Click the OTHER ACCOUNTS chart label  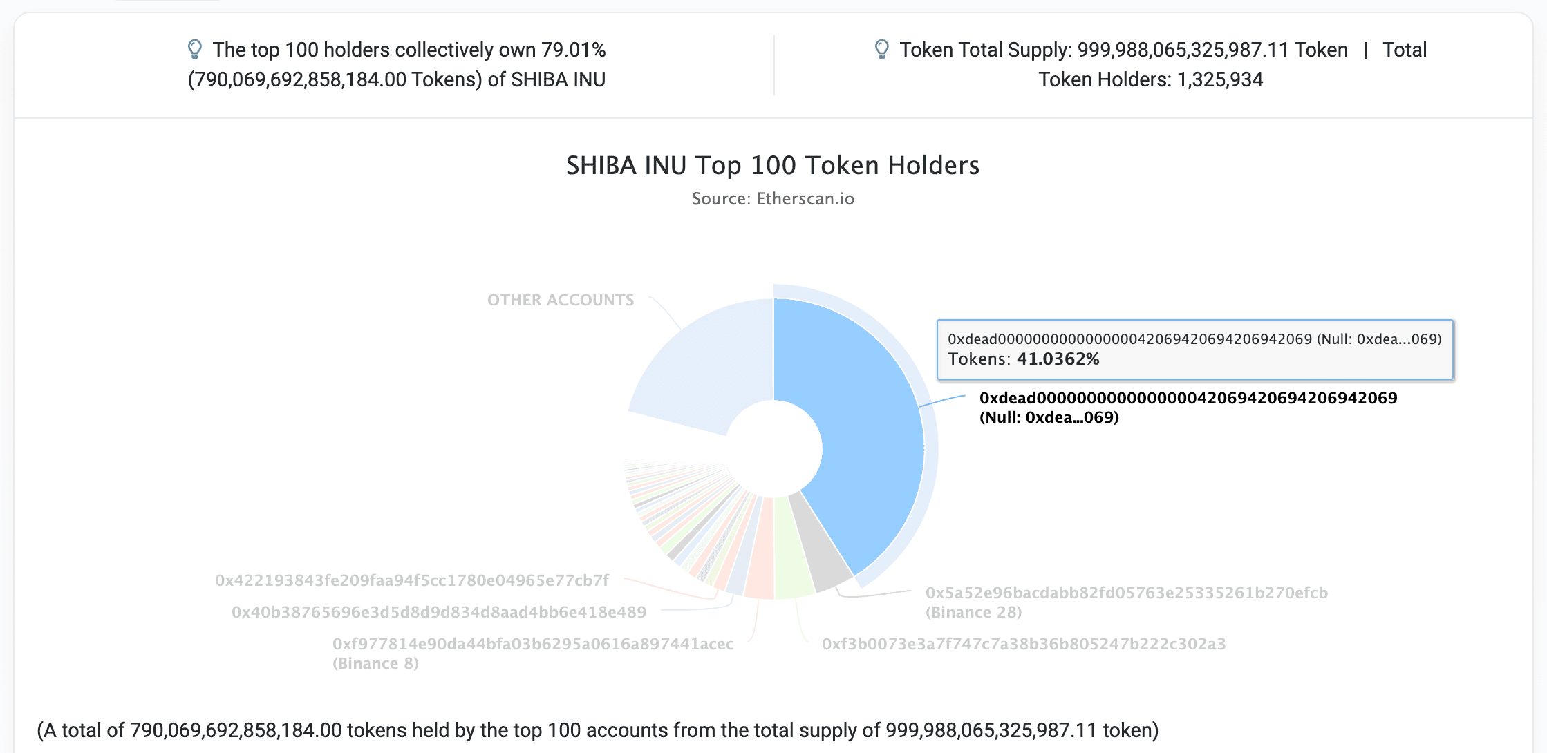[561, 300]
